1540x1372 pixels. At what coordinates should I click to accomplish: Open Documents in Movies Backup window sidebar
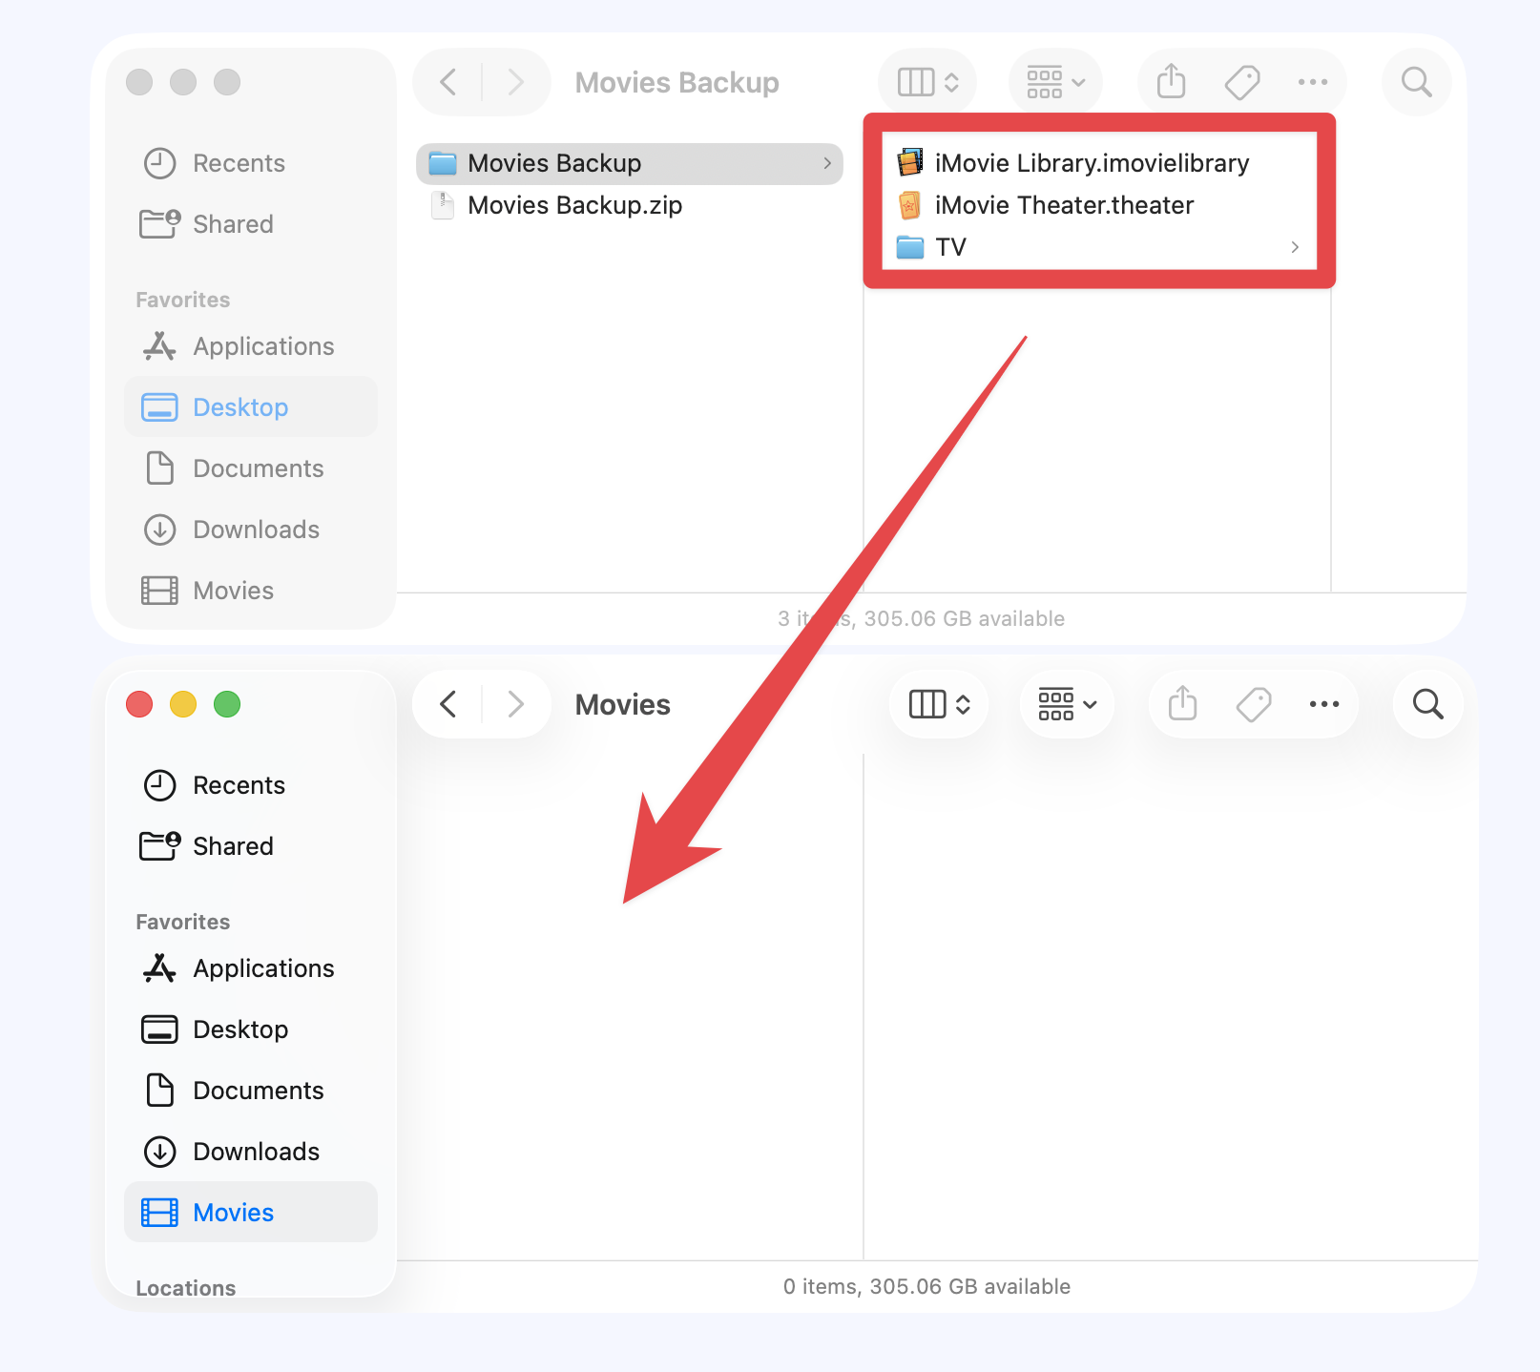251,468
